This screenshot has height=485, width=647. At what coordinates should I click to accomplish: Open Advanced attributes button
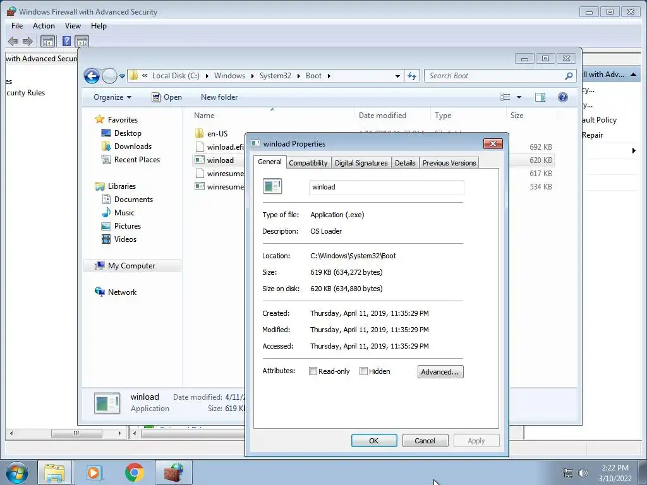(x=440, y=371)
